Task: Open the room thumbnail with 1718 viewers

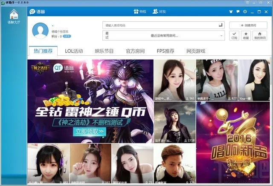Action: click(x=175, y=122)
